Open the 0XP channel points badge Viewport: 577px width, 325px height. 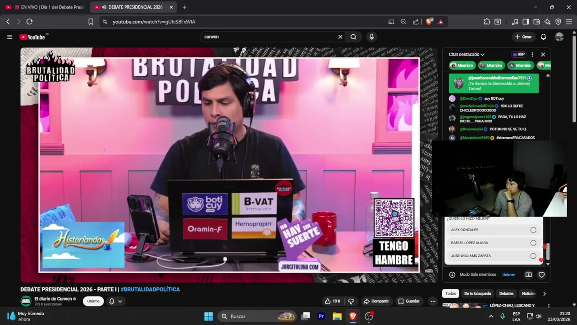pos(519,54)
